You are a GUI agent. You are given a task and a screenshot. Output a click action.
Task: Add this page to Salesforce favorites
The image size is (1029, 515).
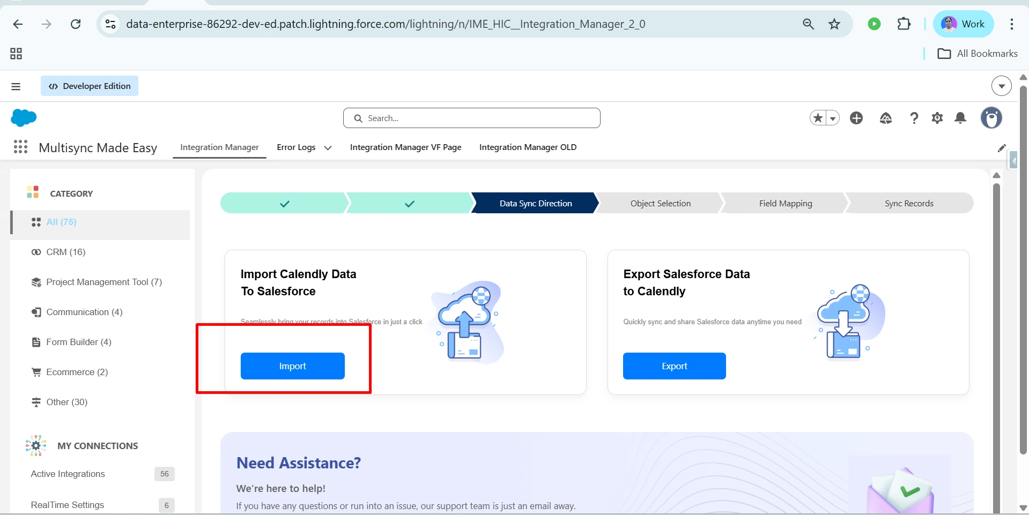pos(818,118)
